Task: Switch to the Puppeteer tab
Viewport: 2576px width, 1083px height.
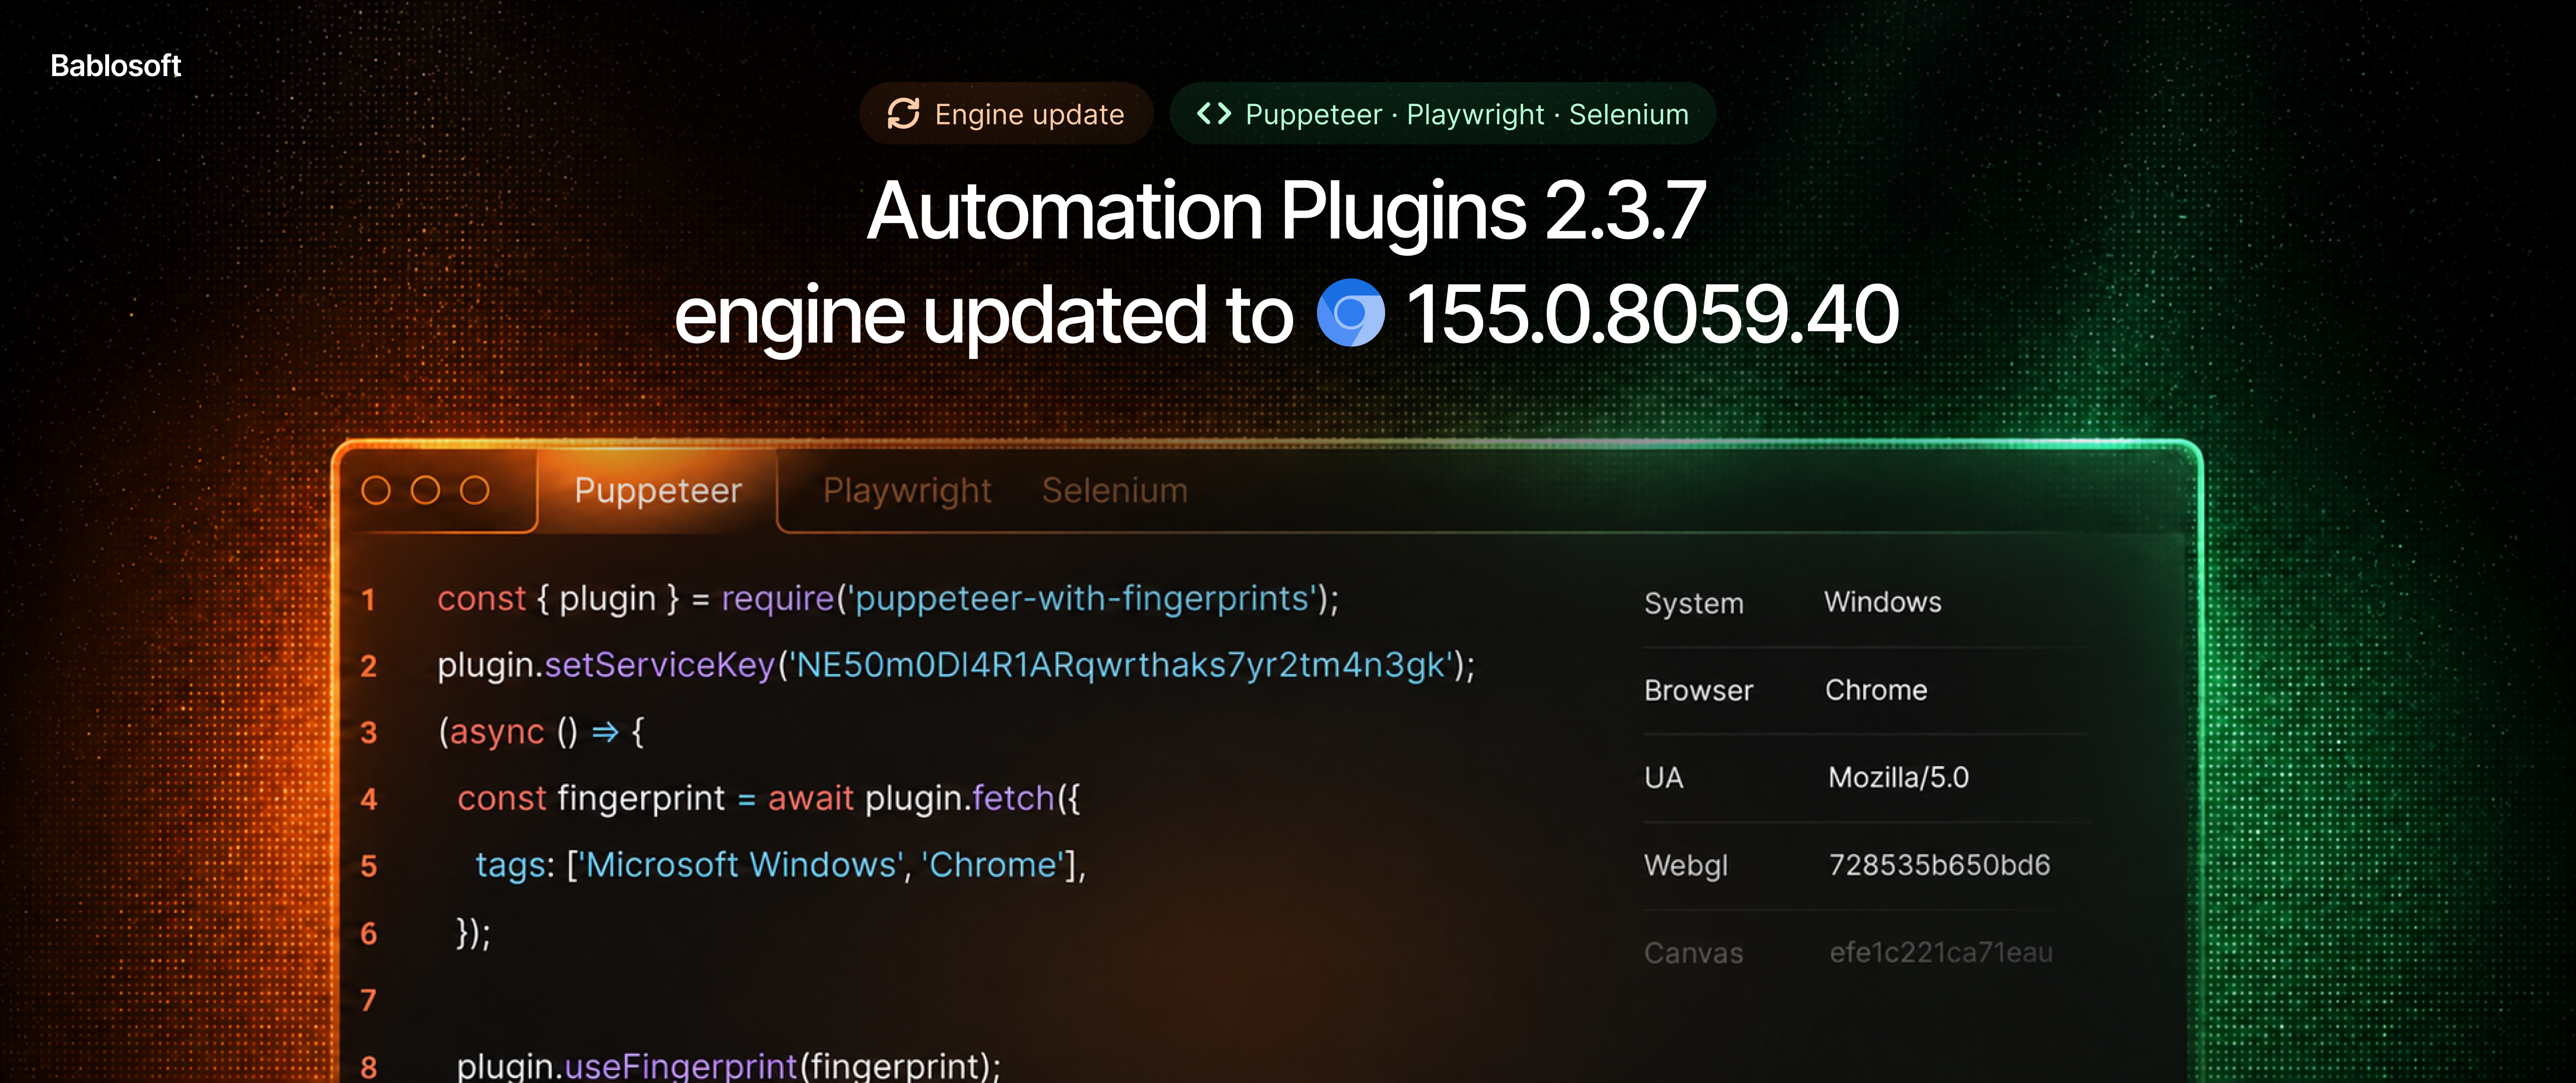Action: 658,490
